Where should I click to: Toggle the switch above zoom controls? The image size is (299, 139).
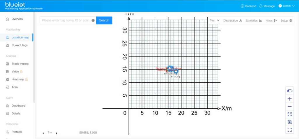click(289, 91)
